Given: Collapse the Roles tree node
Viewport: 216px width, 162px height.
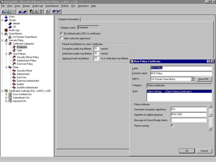Looking at the screenshot, I should pyautogui.click(x=6, y=67).
